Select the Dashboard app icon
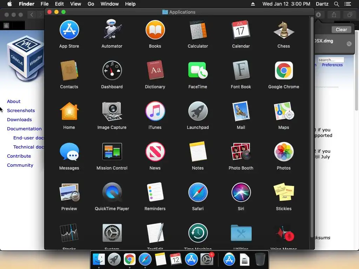 point(112,70)
